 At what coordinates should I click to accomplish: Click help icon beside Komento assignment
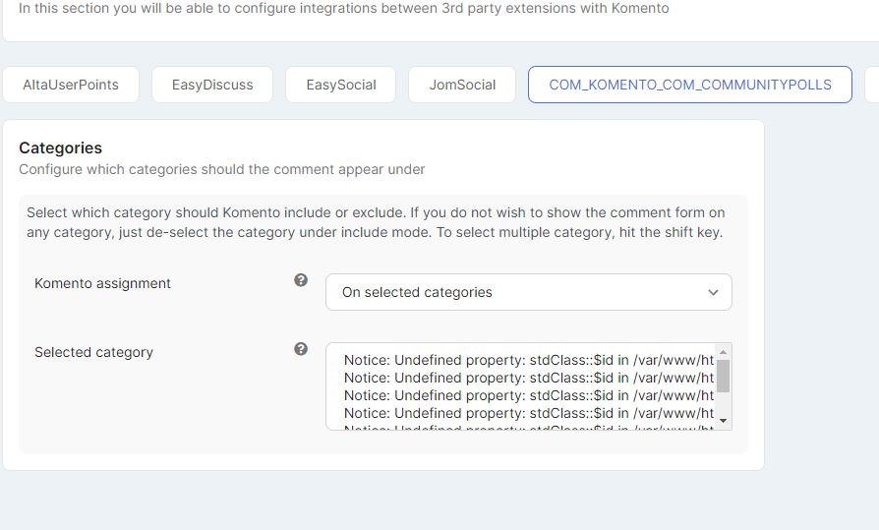[301, 280]
